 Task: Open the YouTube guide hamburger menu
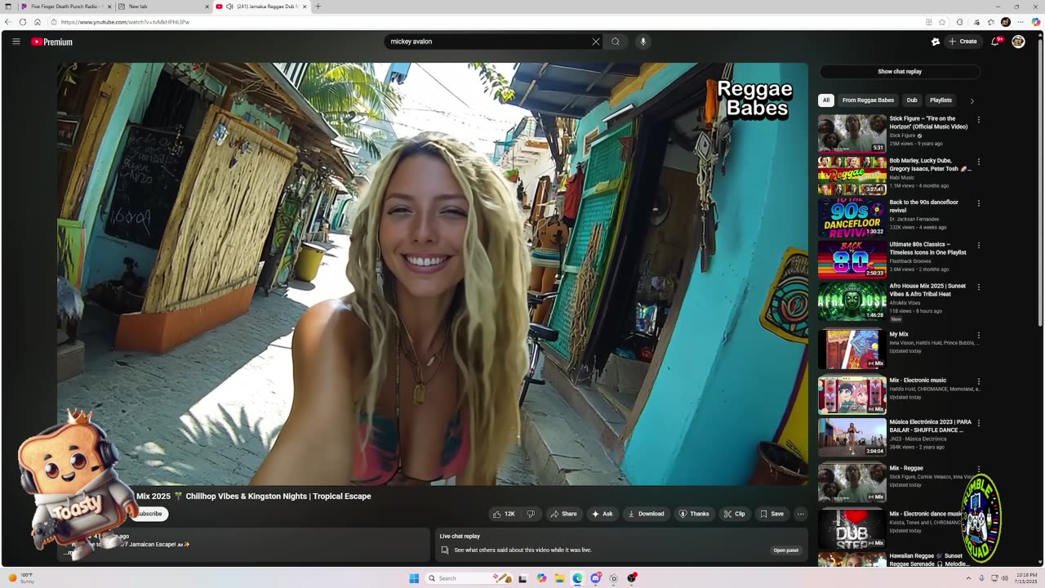[x=16, y=42]
